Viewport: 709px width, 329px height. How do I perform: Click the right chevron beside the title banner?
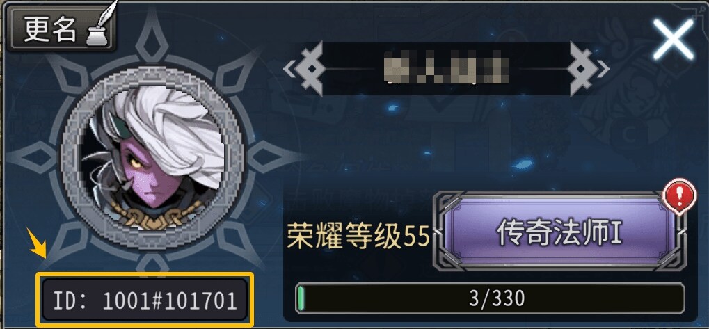pyautogui.click(x=604, y=69)
